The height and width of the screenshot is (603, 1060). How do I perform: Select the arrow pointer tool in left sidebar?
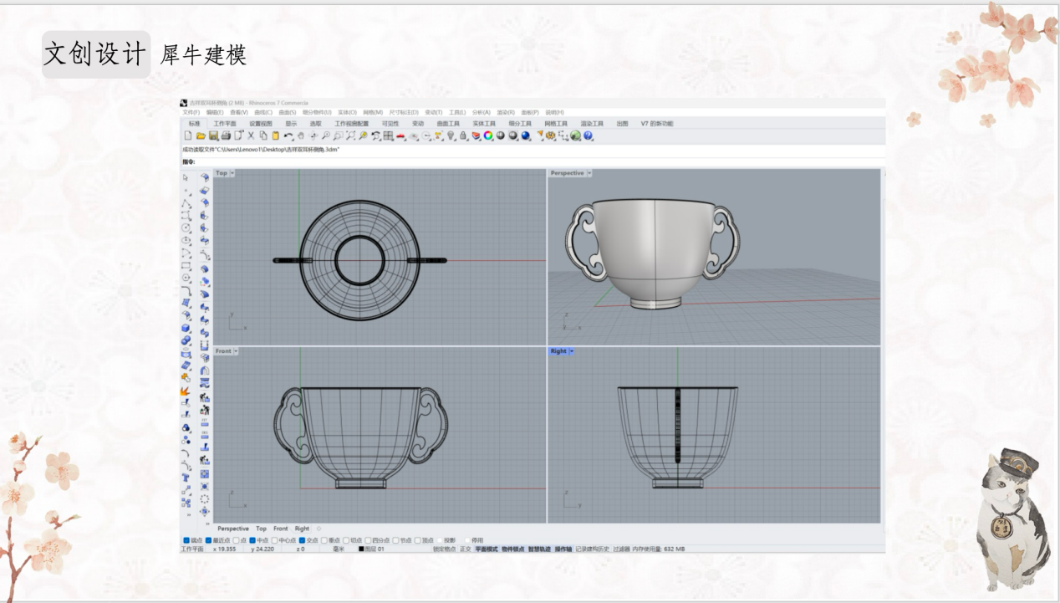click(x=186, y=177)
